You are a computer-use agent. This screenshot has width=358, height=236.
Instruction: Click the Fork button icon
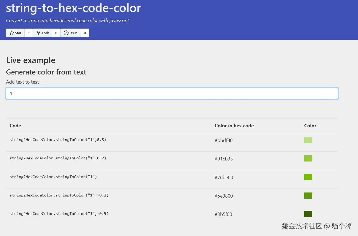pyautogui.click(x=38, y=33)
